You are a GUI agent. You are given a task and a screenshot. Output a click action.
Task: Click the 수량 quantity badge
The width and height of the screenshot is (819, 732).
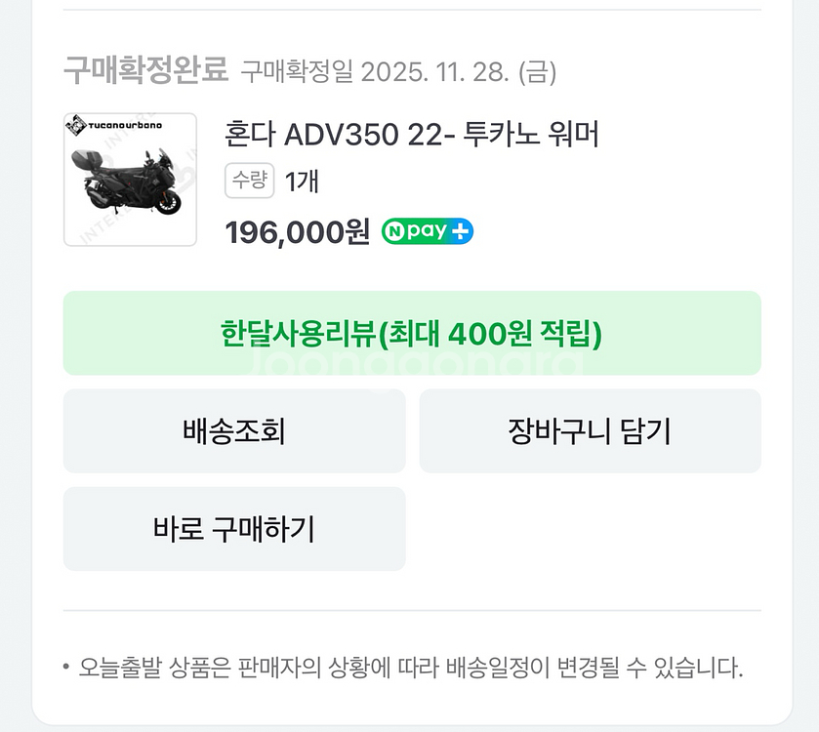tap(249, 181)
